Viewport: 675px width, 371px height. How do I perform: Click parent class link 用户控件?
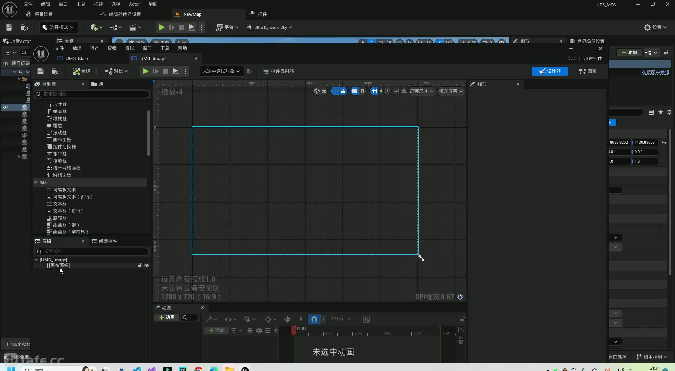coord(593,59)
